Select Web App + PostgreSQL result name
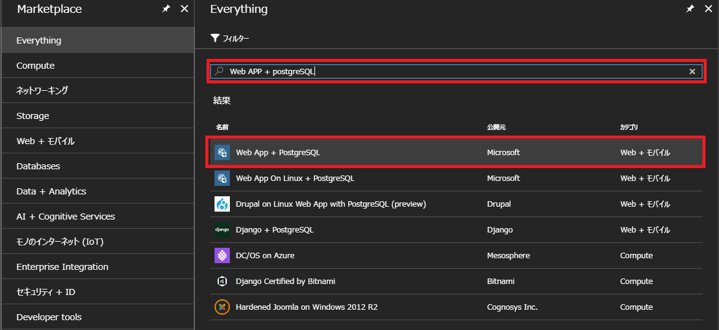719x330 pixels. pyautogui.click(x=278, y=152)
